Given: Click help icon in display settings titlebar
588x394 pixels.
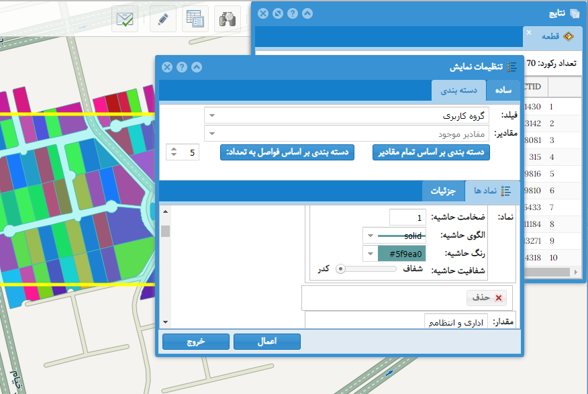Looking at the screenshot, I should point(182,67).
